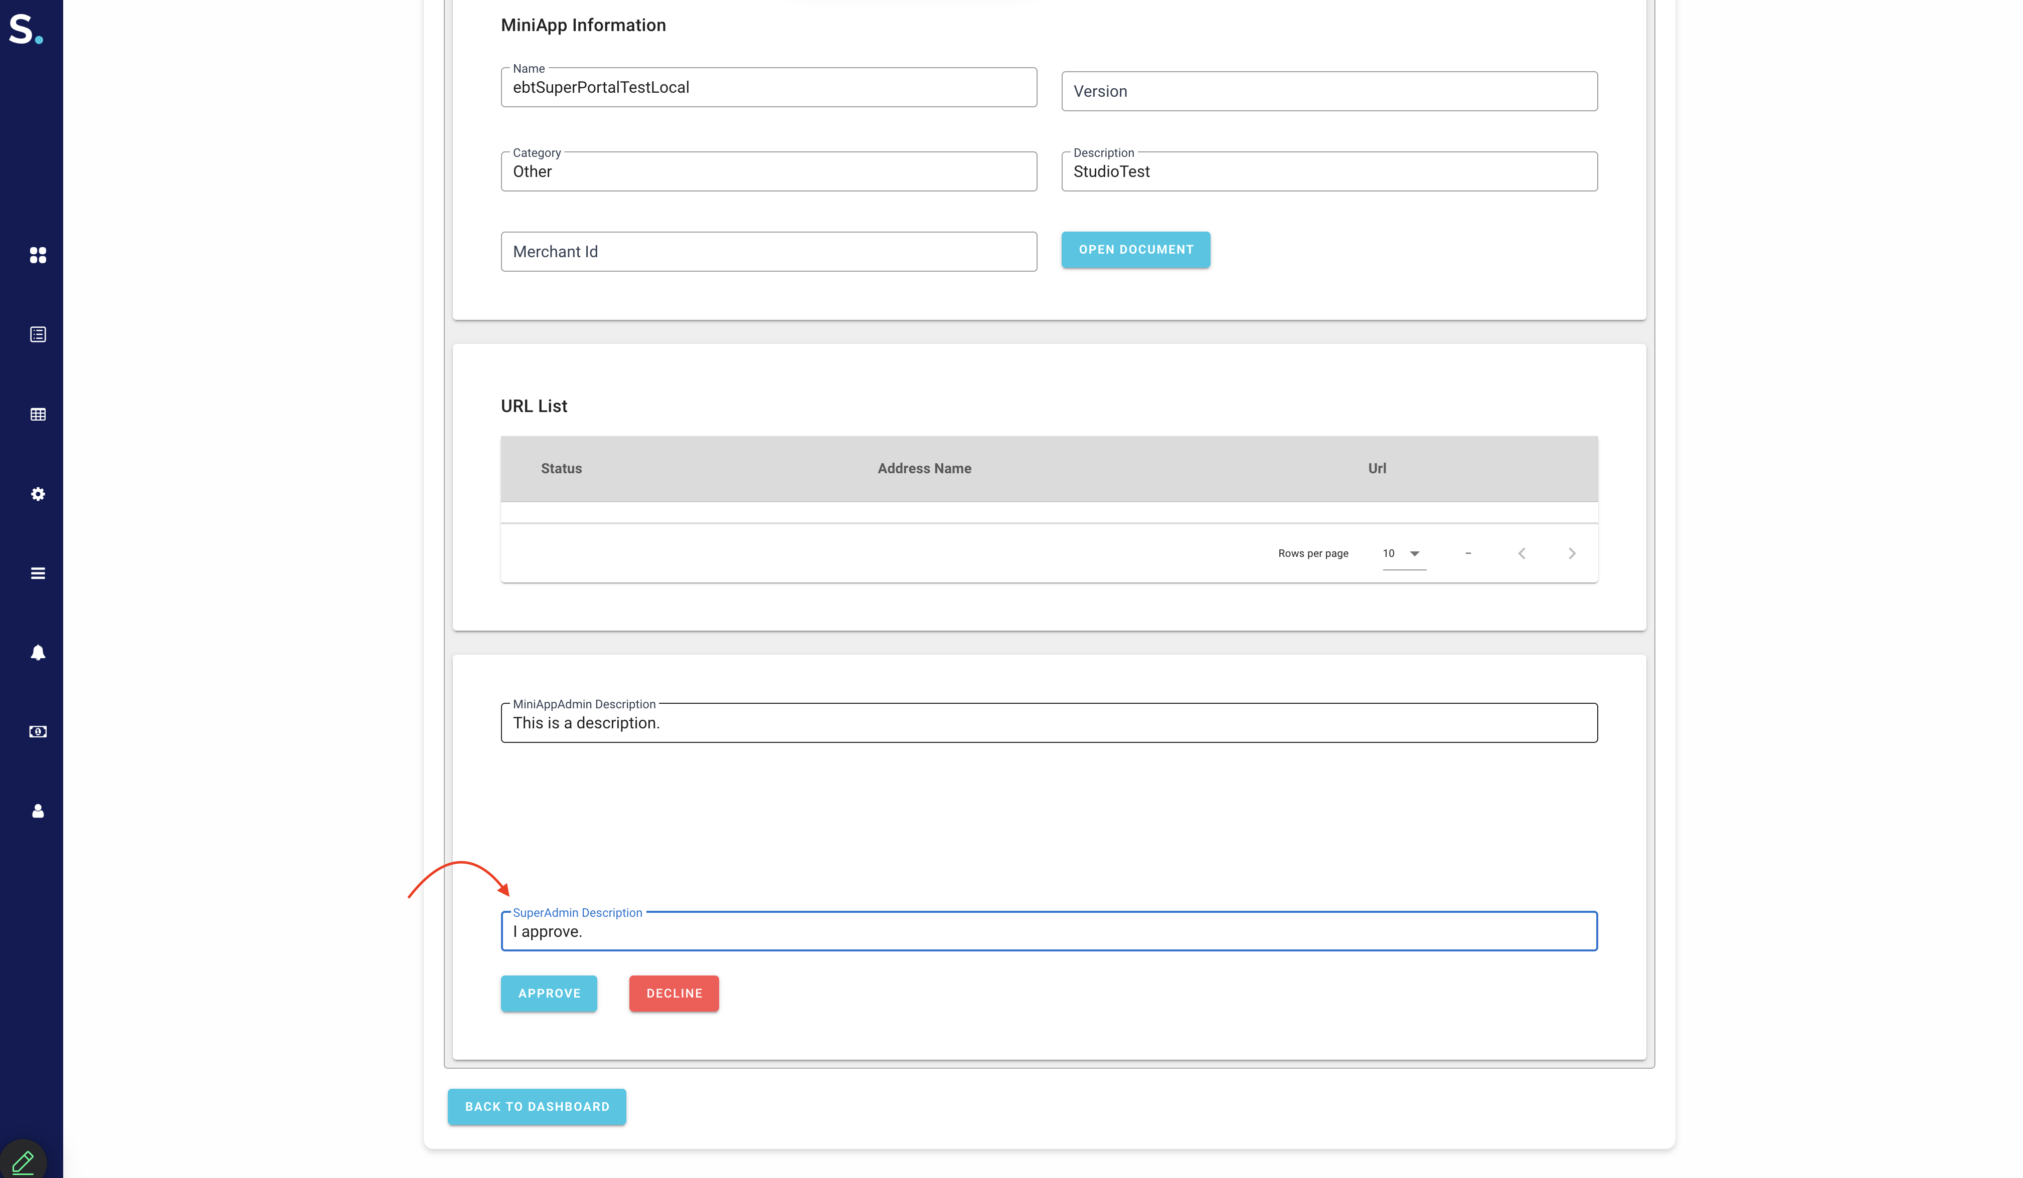The width and height of the screenshot is (2023, 1178).
Task: Go to next page of URL List
Action: click(x=1572, y=554)
